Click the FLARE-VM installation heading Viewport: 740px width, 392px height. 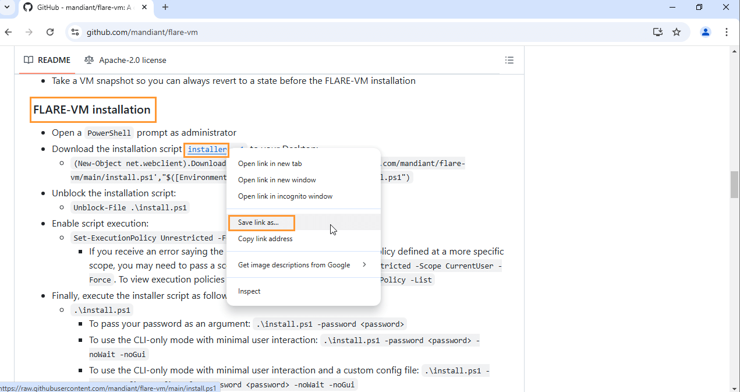coord(92,110)
